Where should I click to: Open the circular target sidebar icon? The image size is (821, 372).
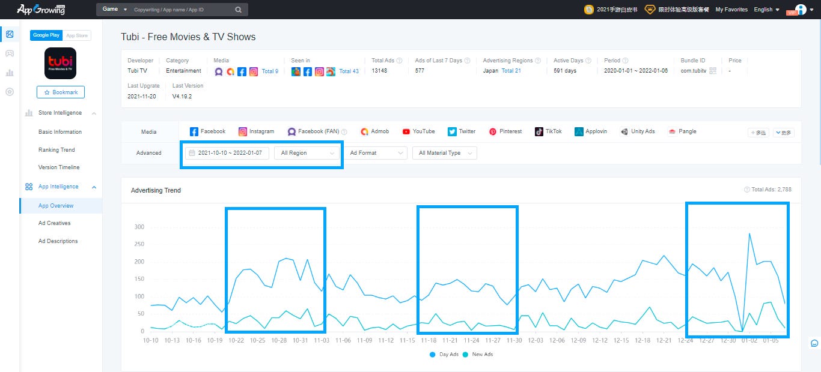(10, 92)
